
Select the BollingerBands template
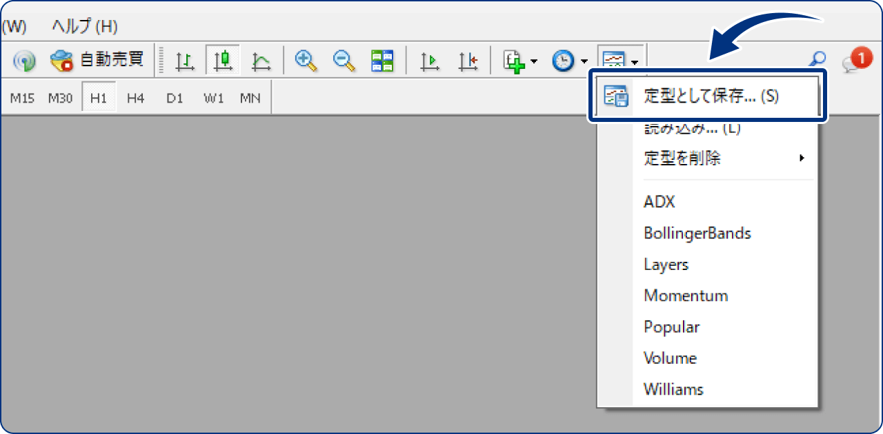(x=697, y=234)
